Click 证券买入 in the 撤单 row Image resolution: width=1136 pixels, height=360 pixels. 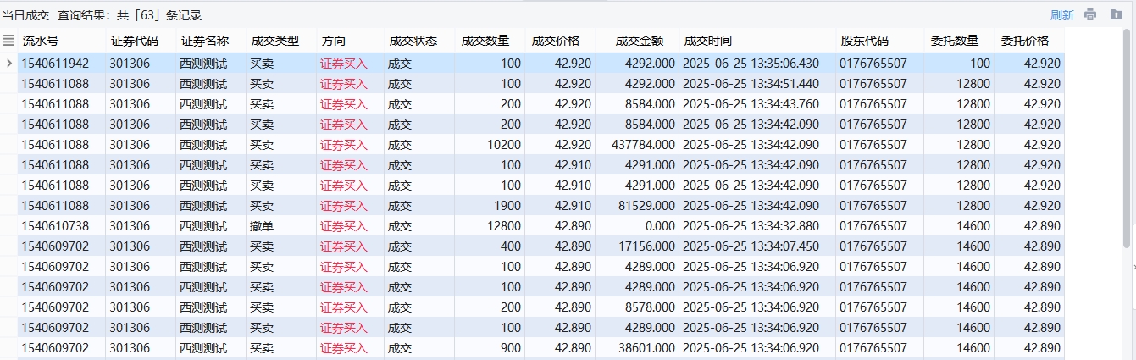tap(344, 226)
